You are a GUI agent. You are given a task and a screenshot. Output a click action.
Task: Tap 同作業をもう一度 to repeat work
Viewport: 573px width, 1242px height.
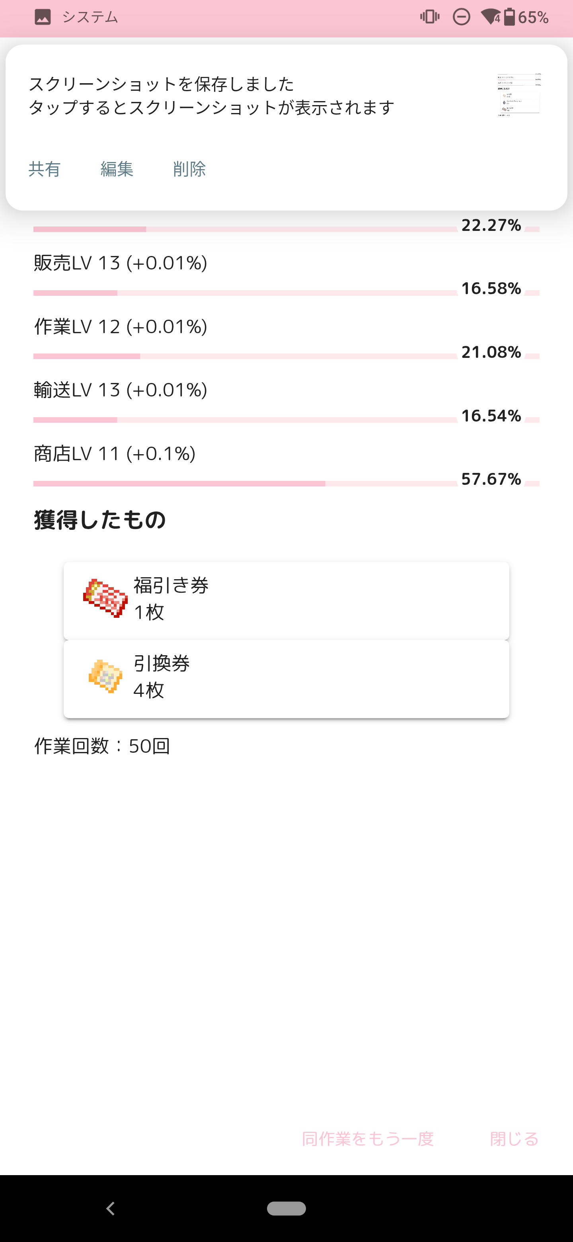(368, 1139)
